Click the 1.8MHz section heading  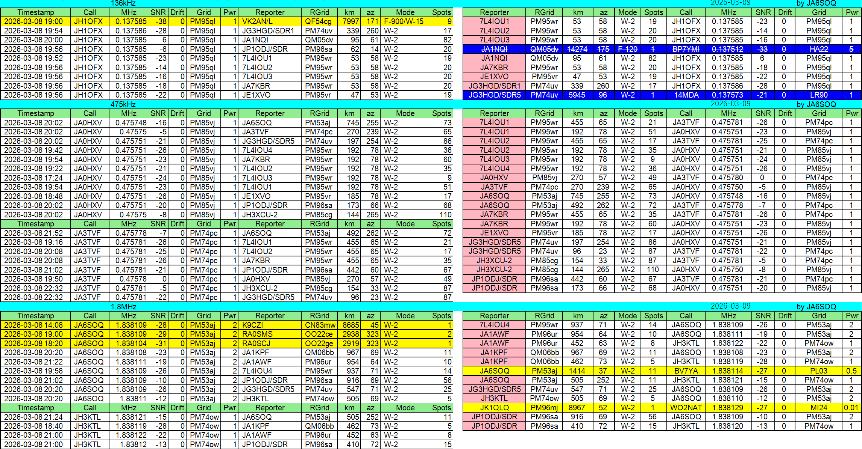click(123, 307)
